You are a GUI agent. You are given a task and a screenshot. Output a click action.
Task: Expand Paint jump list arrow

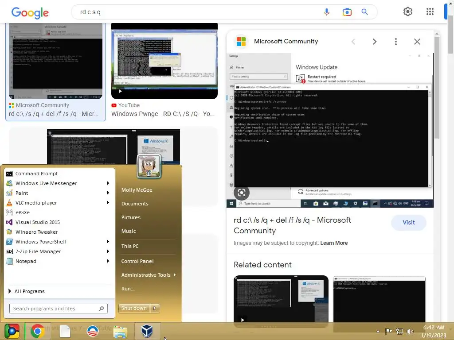click(x=108, y=193)
